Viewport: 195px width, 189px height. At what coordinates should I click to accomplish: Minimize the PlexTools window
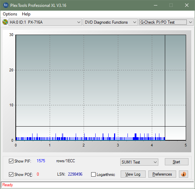point(156,5)
